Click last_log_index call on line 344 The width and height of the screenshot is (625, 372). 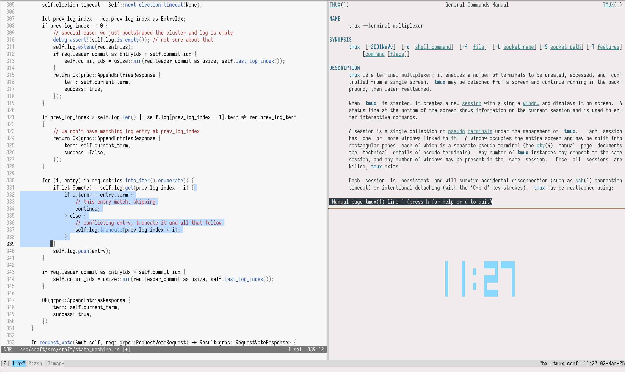(244, 279)
